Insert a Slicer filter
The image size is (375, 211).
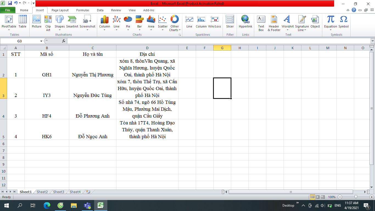coord(230,22)
